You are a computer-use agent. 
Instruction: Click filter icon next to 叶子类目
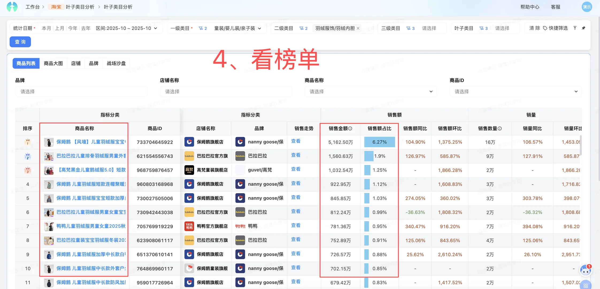[481, 28]
